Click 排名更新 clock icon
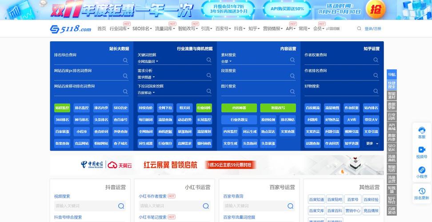Viewport: 432px width, 222px height. coord(421,191)
